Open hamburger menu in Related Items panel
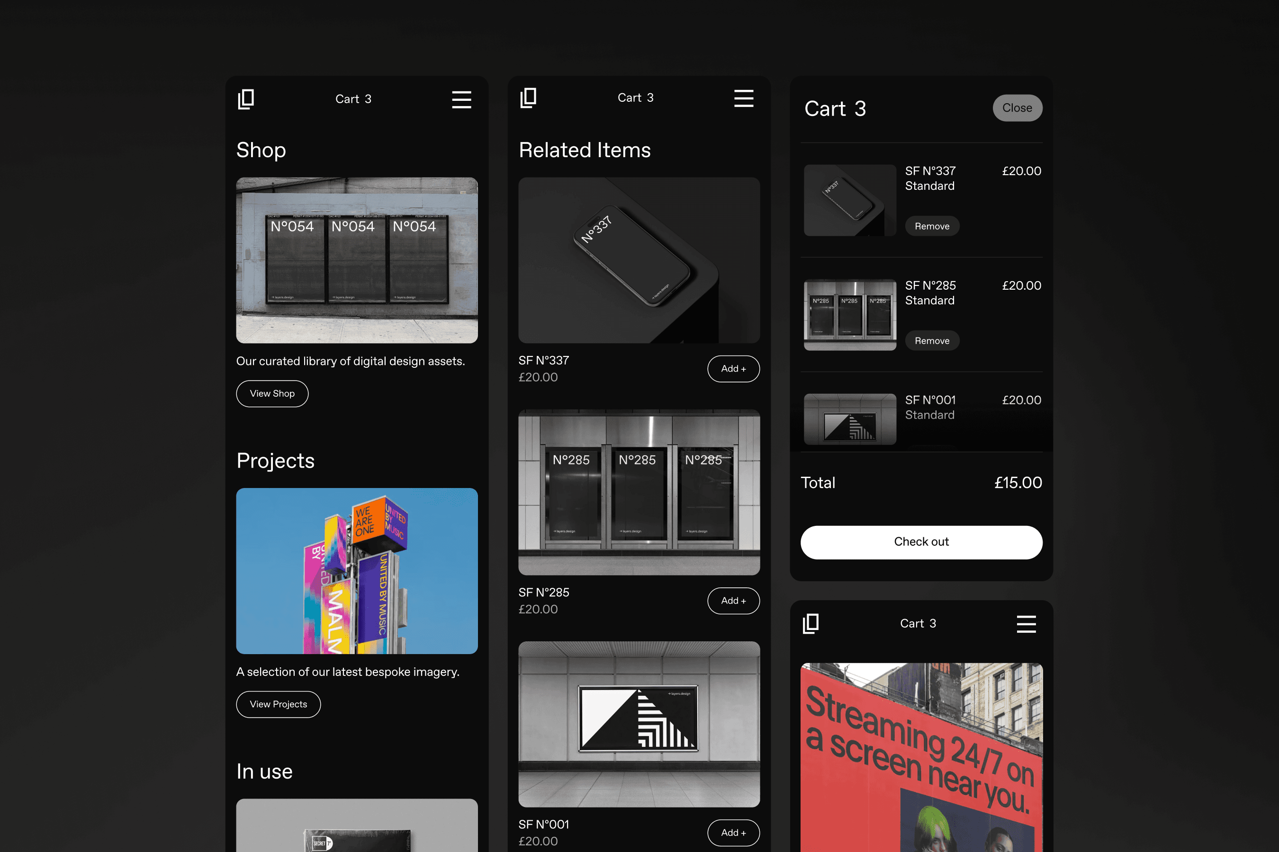 coord(743,98)
